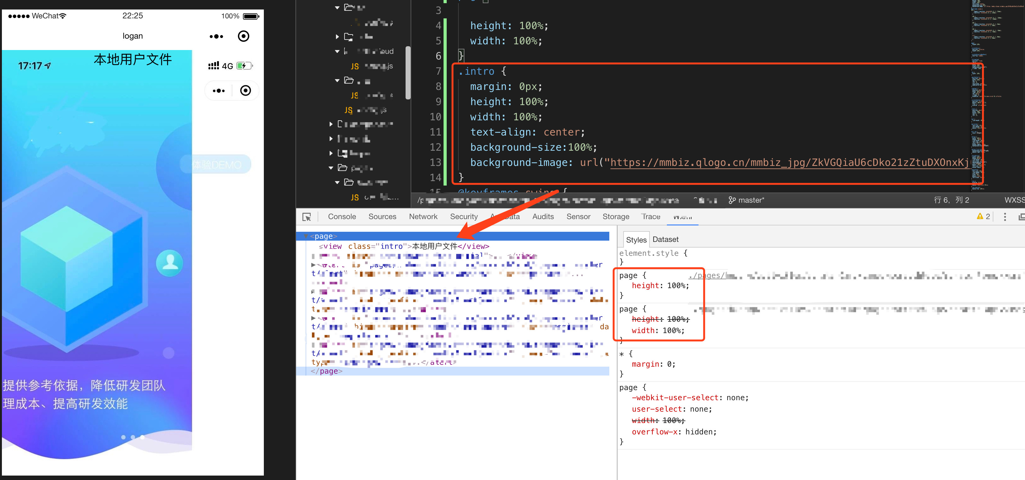Switch to the Dataset sub-tab
Image resolution: width=1025 pixels, height=480 pixels.
click(x=665, y=239)
